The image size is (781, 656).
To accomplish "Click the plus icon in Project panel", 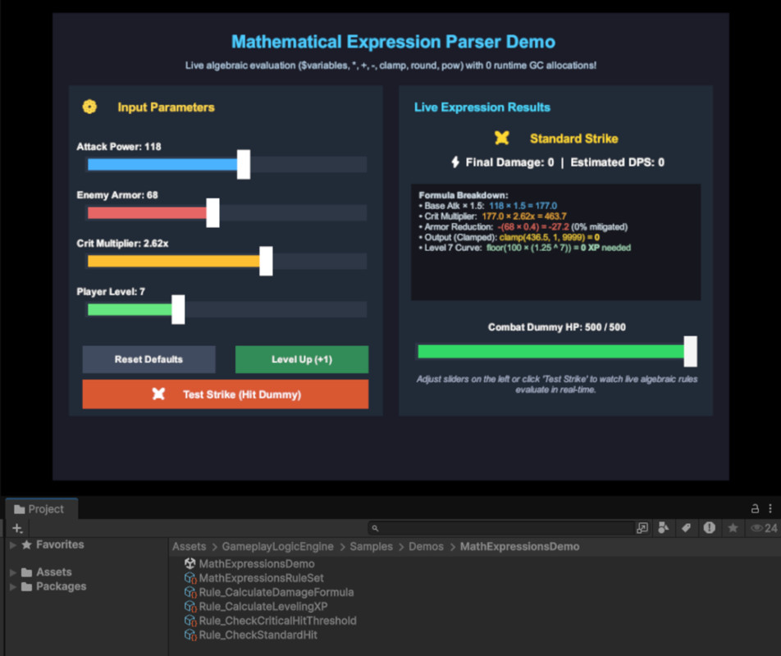I will click(17, 528).
